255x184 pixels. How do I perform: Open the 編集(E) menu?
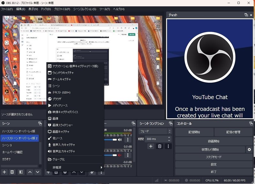pos(21,9)
